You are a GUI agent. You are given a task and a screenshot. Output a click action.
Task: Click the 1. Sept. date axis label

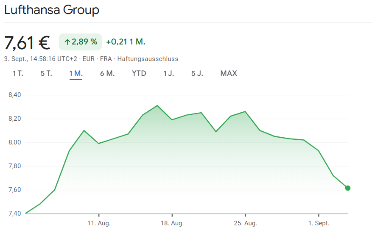click(x=319, y=223)
